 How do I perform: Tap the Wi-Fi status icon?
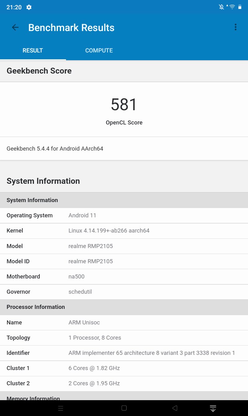pos(232,7)
